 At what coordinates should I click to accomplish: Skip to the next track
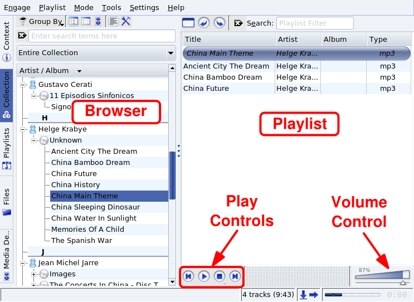(x=235, y=276)
